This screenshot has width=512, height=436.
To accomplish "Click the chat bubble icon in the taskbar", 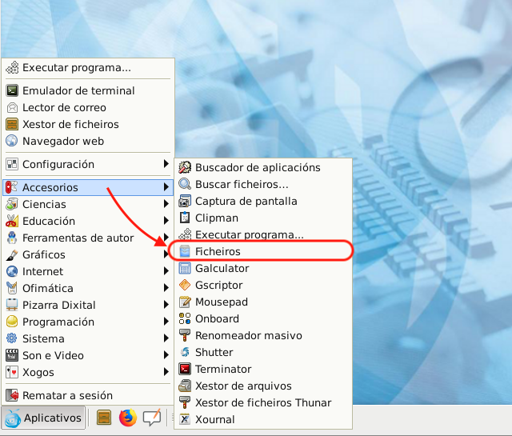I will (151, 418).
